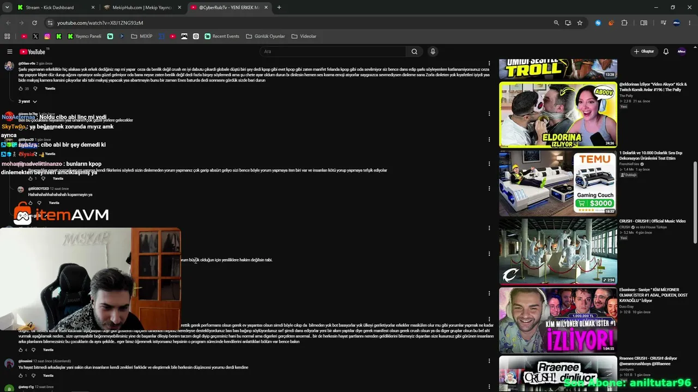
Task: Open 'CRUSH - CRUSH! | Official Music Video' title
Action: (x=652, y=221)
